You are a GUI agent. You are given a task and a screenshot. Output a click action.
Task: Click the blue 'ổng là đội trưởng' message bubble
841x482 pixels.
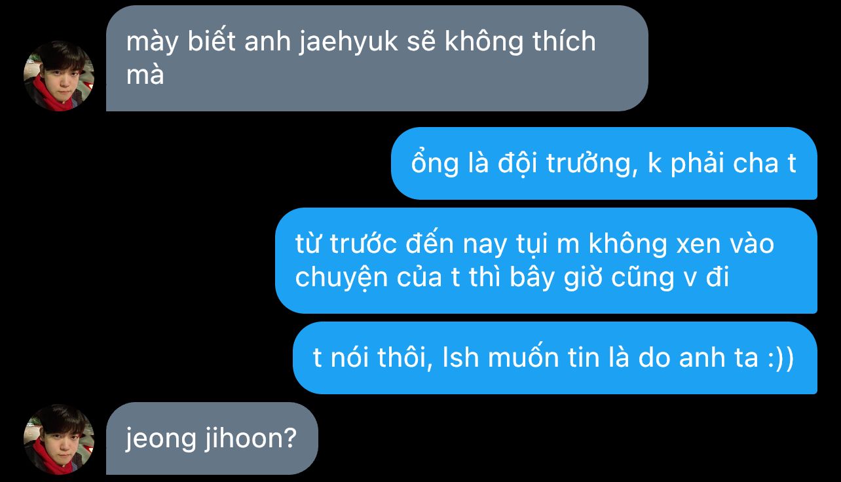coord(604,163)
